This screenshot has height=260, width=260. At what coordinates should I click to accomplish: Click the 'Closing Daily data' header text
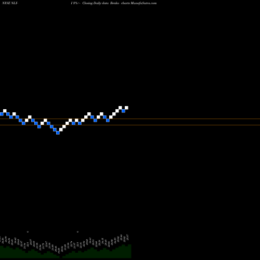click(x=96, y=3)
